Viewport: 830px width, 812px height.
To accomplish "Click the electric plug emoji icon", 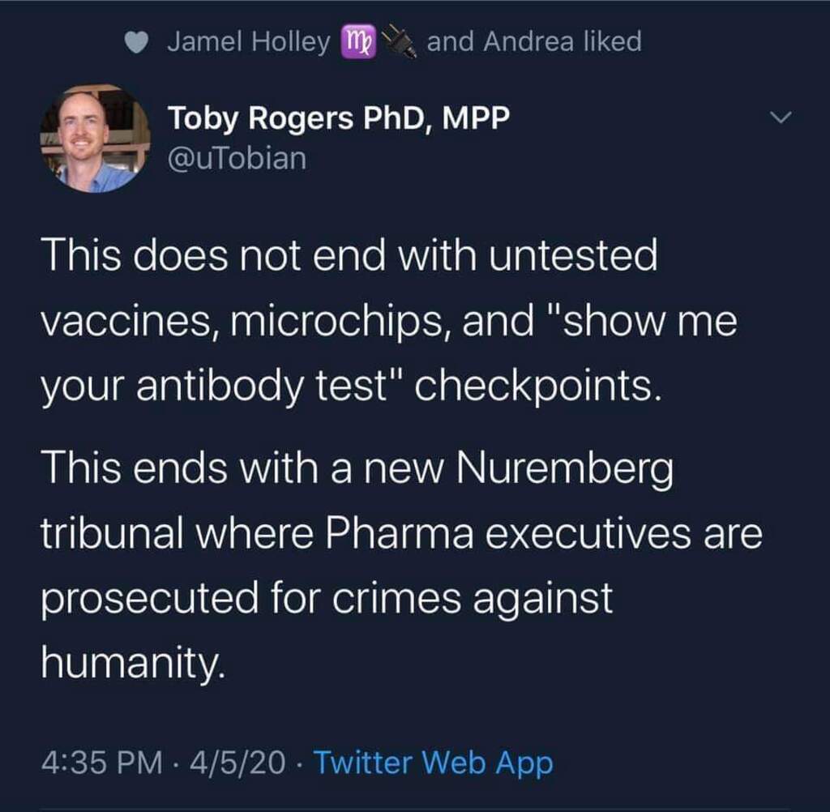I will click(399, 43).
